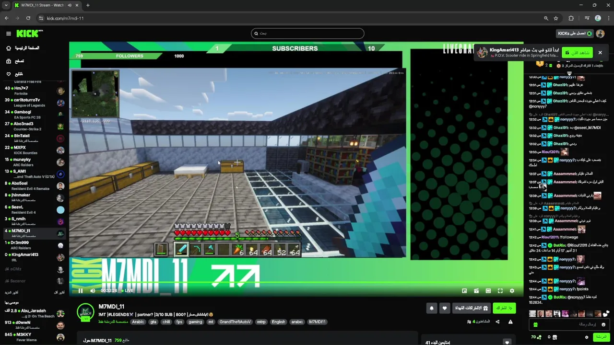
Task: Select the gaming tag
Action: [195, 322]
